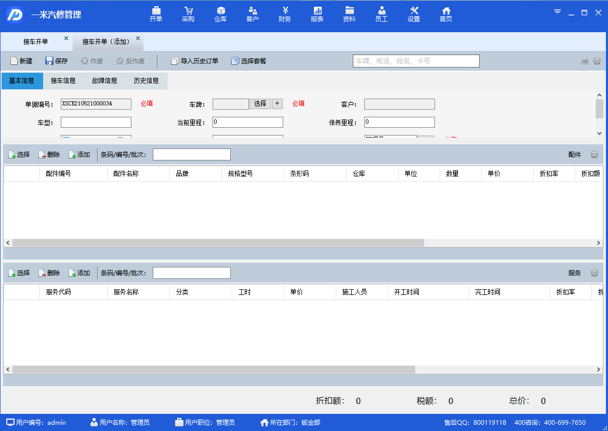Viewport: 608px width, 431px height.
Task: Click the plus button beside 车牌
Action: pyautogui.click(x=277, y=104)
